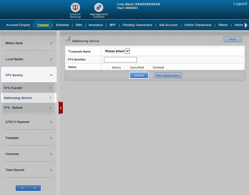Open the Online Transaction tab
The image size is (249, 195).
(x=198, y=25)
